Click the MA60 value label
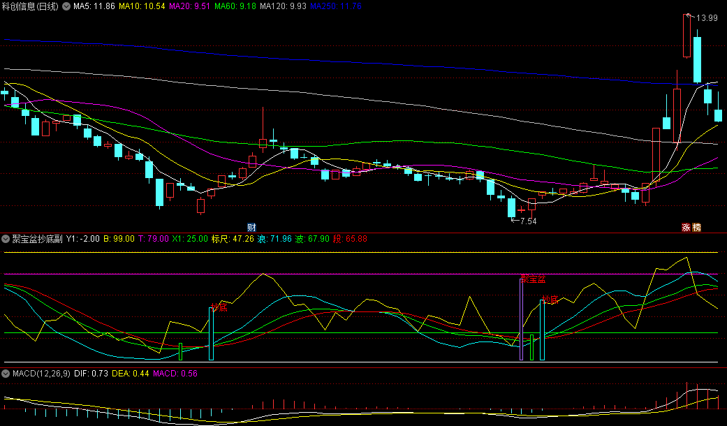The image size is (727, 426). (235, 6)
